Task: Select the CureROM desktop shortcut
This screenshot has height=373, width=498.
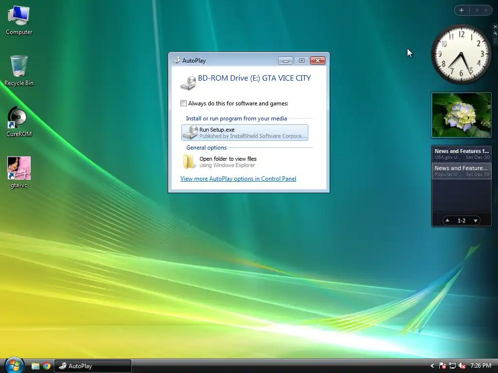Action: (19, 122)
